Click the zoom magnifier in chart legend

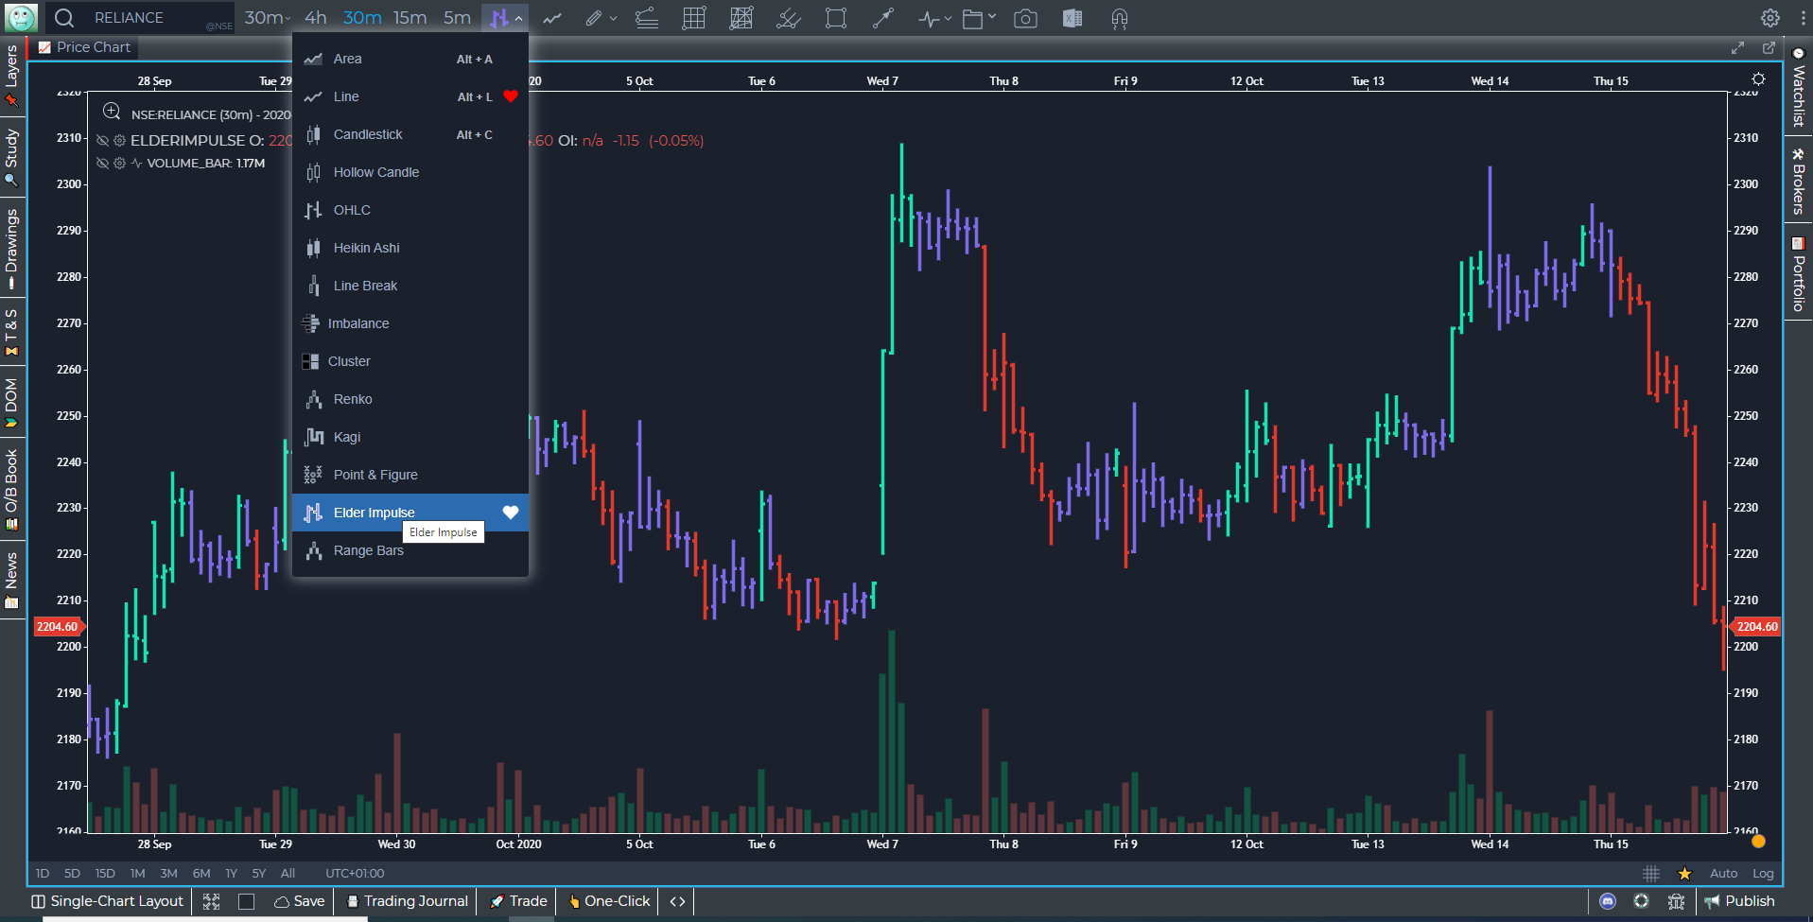pos(112,112)
